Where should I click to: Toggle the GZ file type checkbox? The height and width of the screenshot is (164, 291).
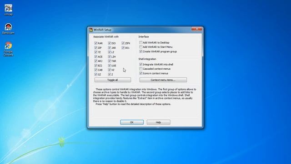click(96, 74)
